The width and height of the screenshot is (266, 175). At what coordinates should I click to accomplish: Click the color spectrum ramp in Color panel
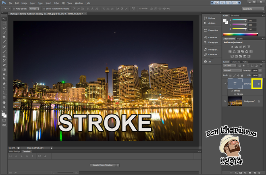click(240, 34)
